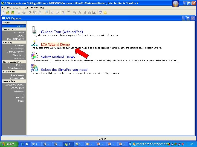Screen dimensions: 197x147
Task: Click the Select the SimaPro icon
Action: pyautogui.click(x=34, y=68)
